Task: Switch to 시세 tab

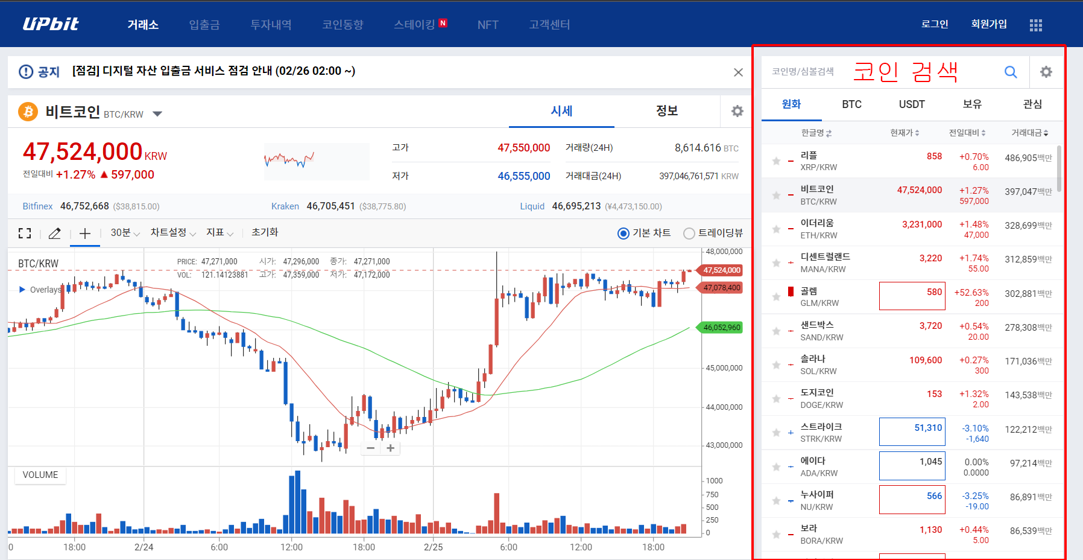Action: click(x=561, y=111)
